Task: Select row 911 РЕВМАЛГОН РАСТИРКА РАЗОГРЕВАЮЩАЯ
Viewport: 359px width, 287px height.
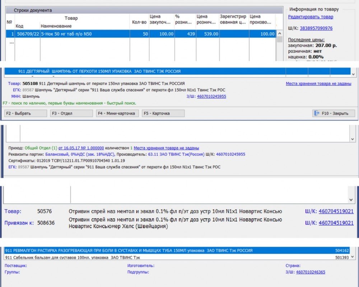Action: coord(177,251)
